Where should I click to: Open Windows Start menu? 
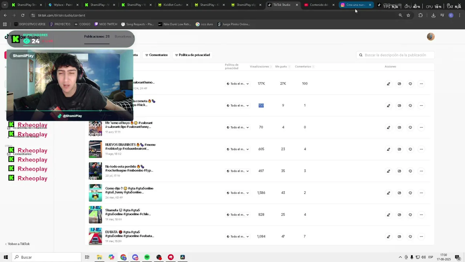6,257
